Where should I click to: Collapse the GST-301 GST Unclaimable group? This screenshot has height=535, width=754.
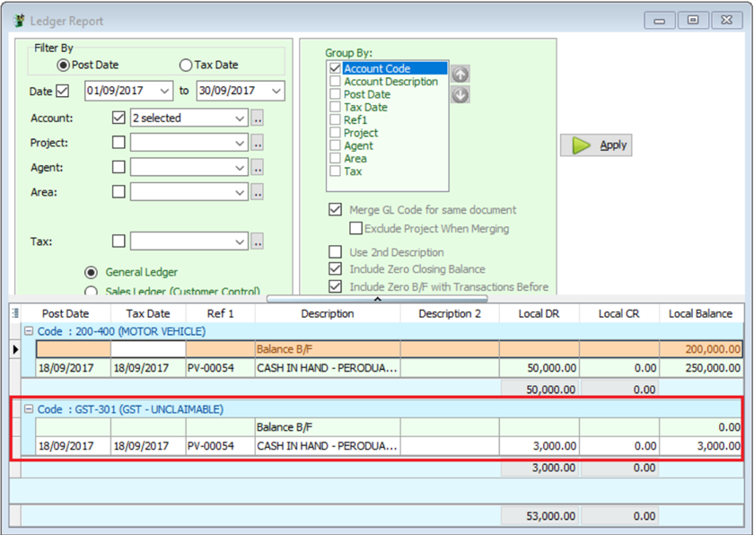pos(29,409)
